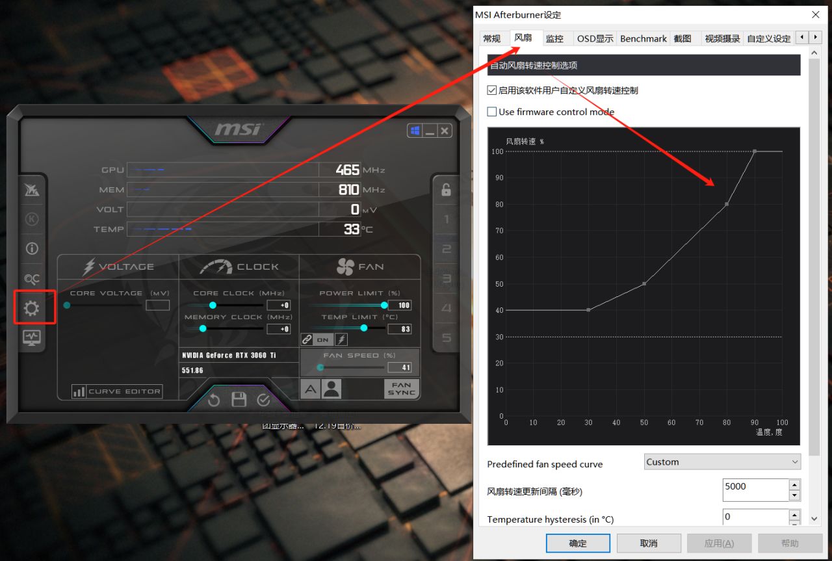Decrease 风扇转速更新间隔 with down arrow
This screenshot has height=561, width=832.
794,495
